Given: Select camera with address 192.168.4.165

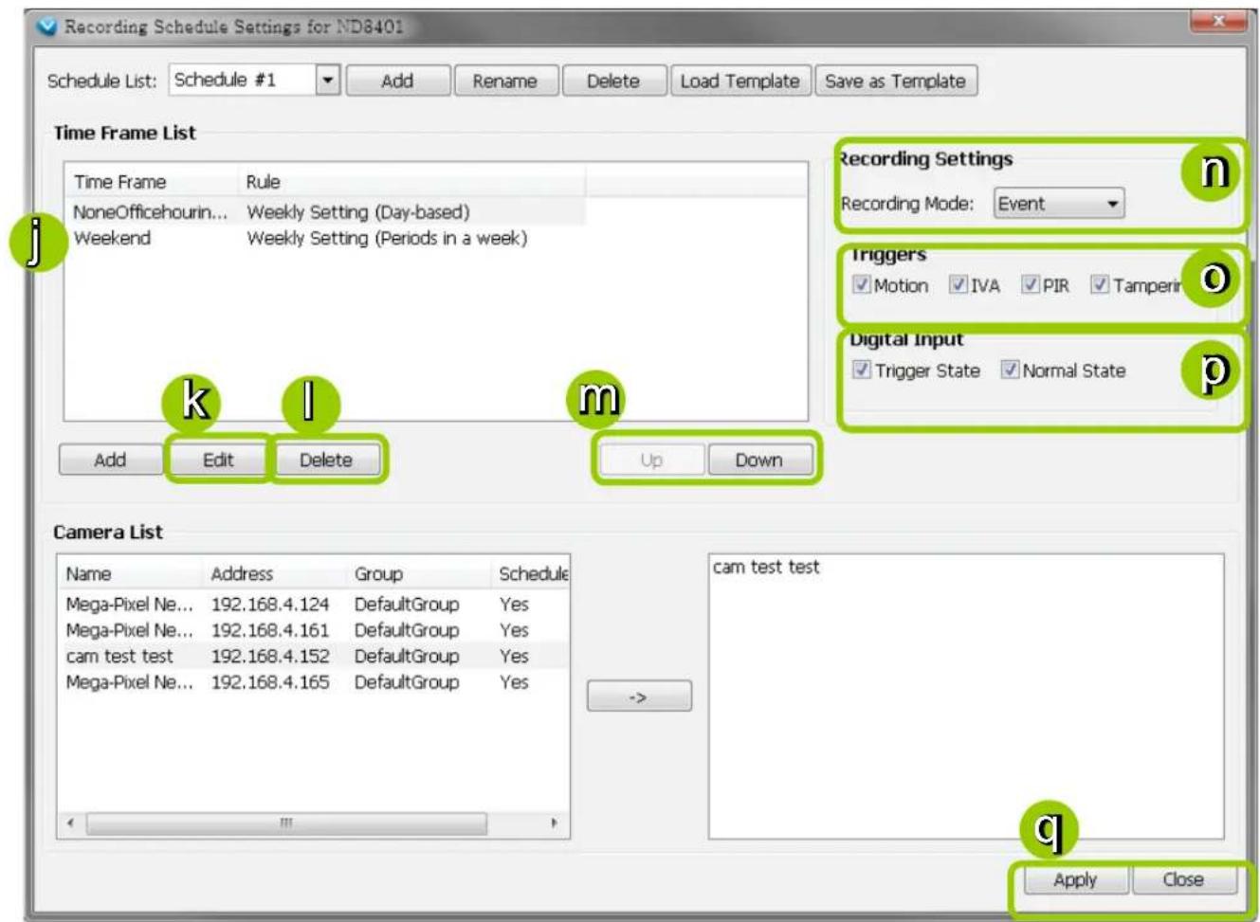Looking at the screenshot, I should coord(314,682).
